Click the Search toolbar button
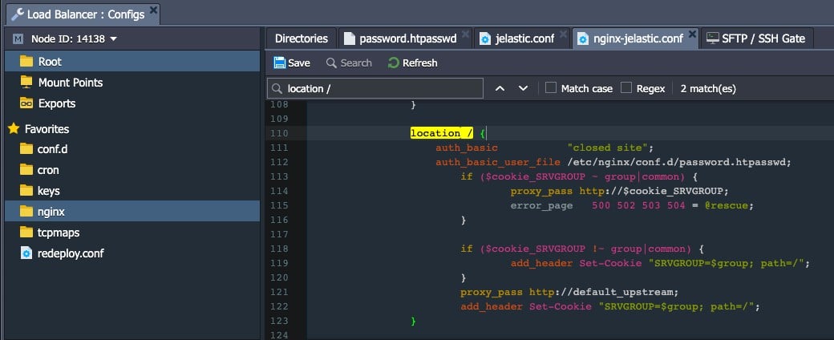 [349, 63]
